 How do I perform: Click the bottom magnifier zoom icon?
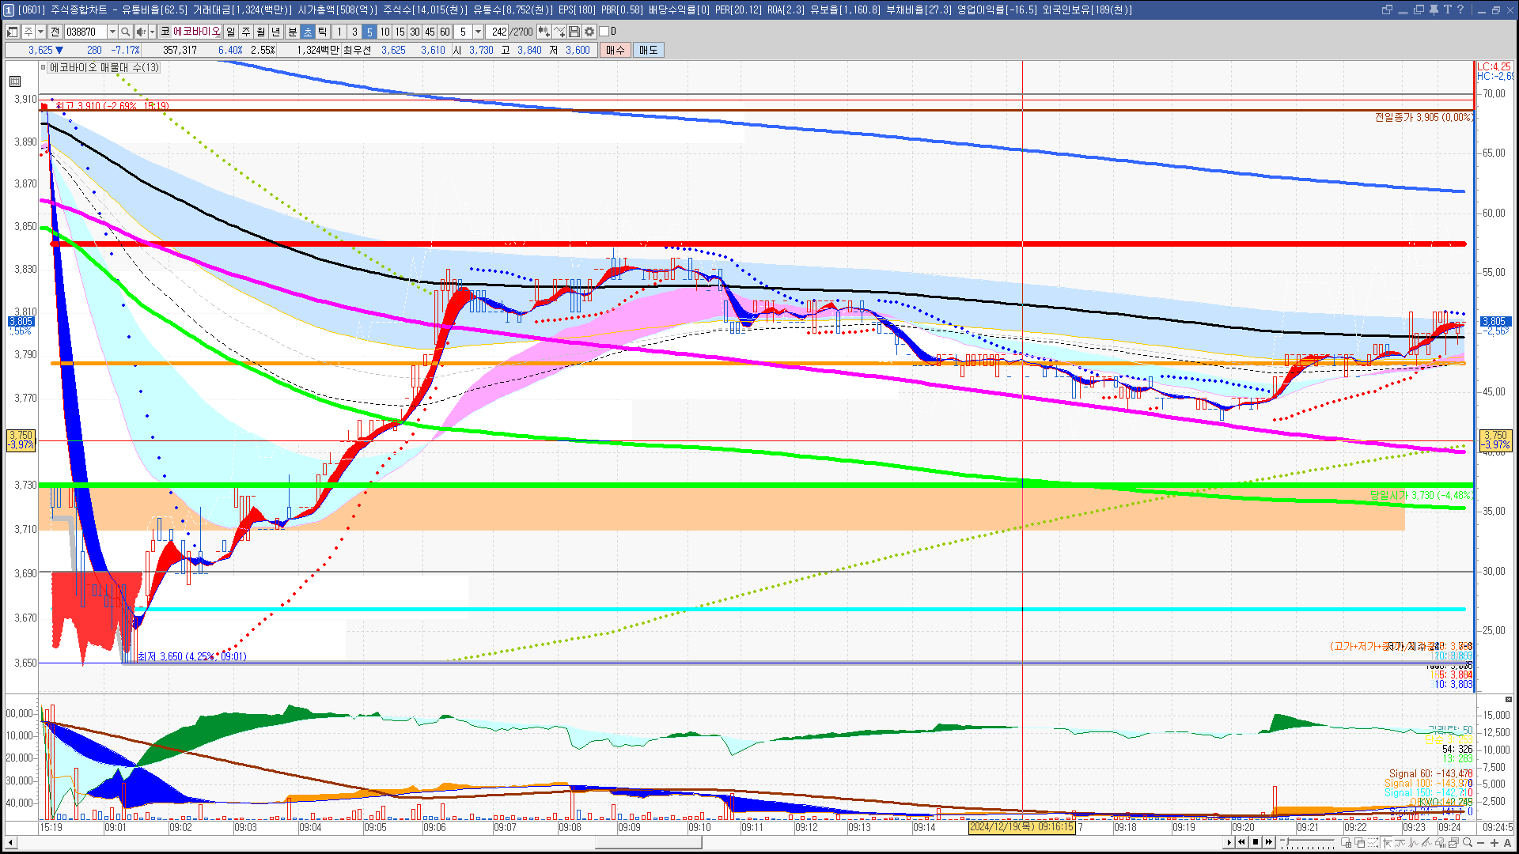[x=1468, y=842]
